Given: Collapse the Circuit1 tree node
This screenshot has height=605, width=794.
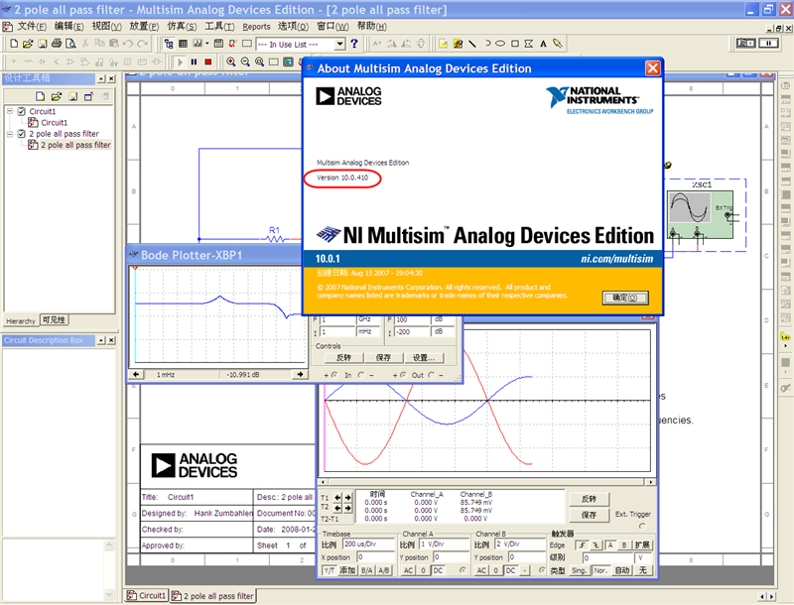Looking at the screenshot, I should tap(10, 111).
